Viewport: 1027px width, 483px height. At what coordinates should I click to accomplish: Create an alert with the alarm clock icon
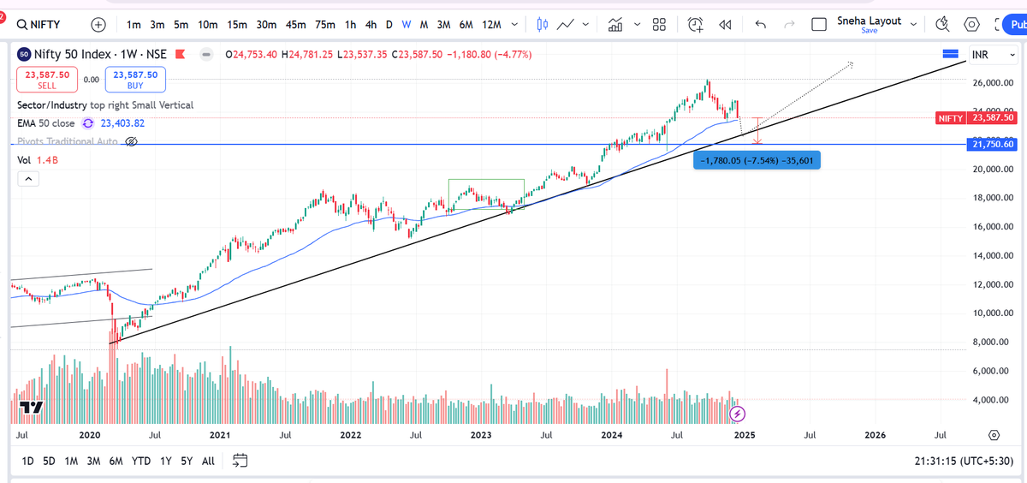click(696, 25)
